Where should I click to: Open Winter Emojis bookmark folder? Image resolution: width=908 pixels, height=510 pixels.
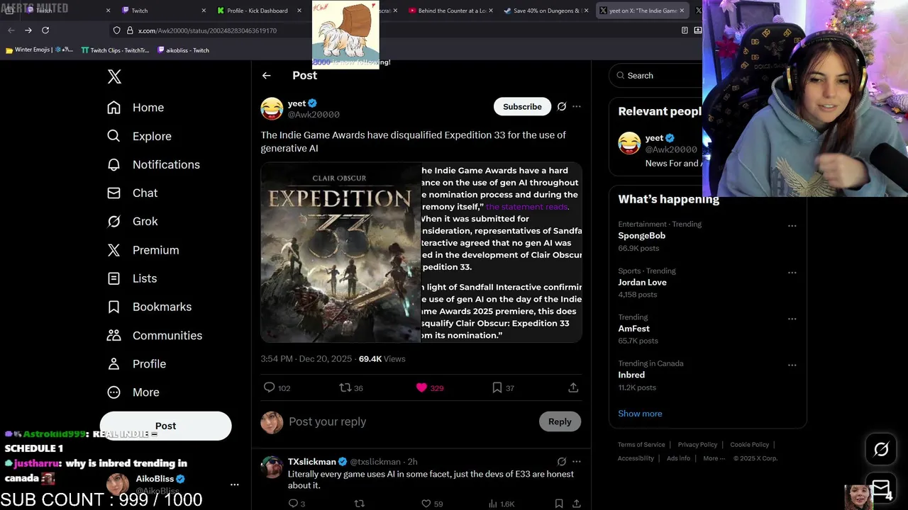[39, 50]
